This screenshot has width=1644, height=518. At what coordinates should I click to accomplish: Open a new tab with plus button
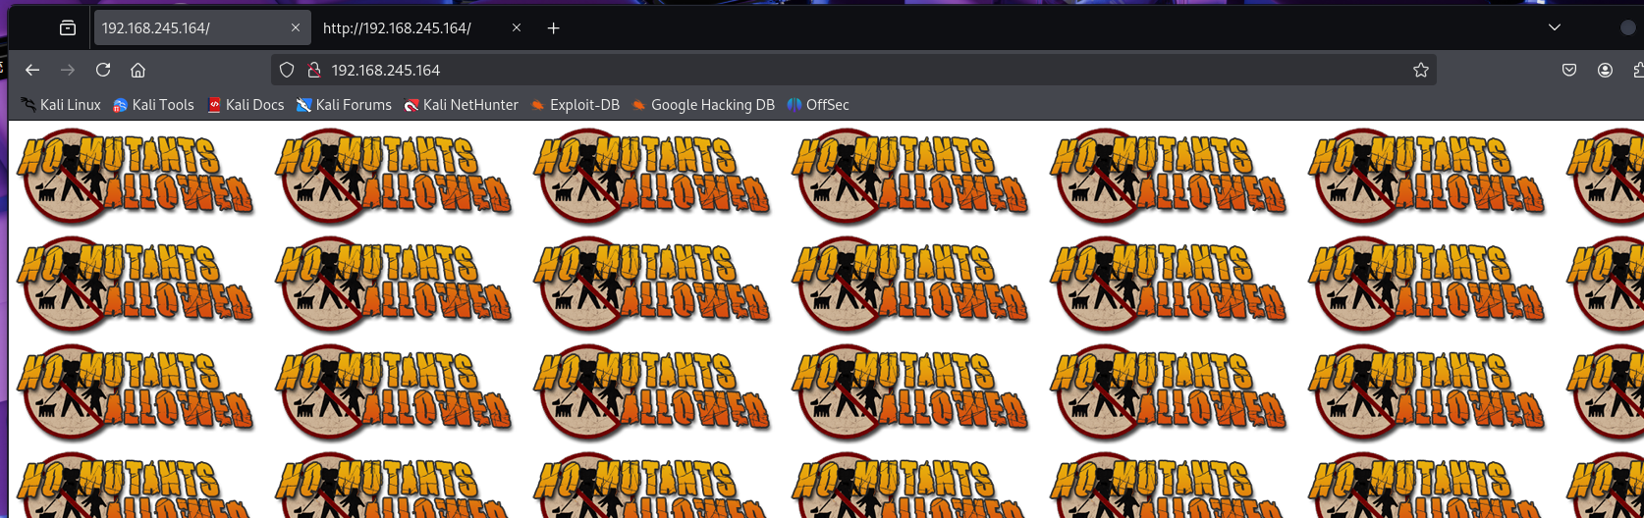coord(554,27)
